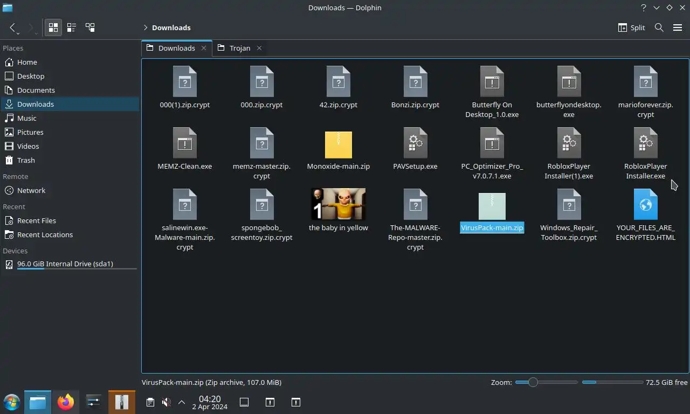This screenshot has height=414, width=690.
Task: Select memz-master.zip.crypt file icon
Action: coord(261,143)
